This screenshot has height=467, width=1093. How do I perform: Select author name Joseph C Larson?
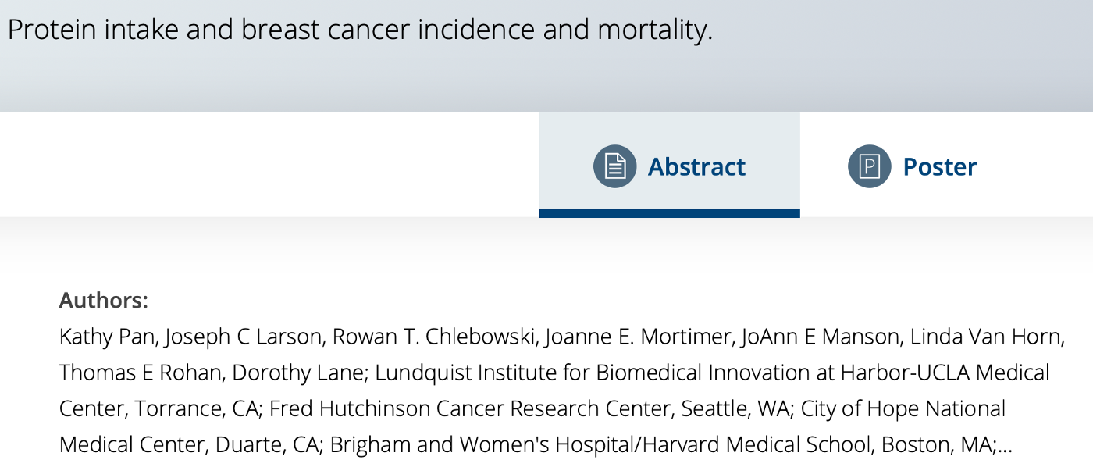point(244,337)
